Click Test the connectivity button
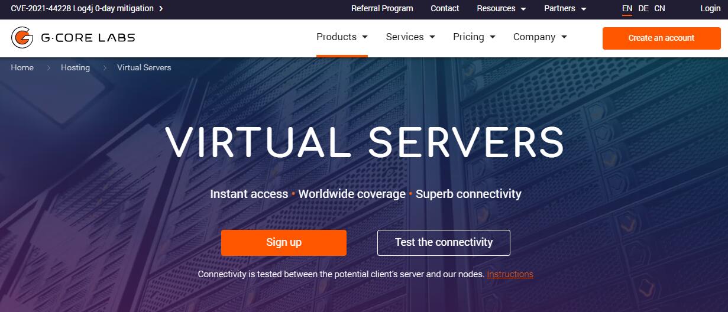This screenshot has height=312, width=728. tap(444, 242)
